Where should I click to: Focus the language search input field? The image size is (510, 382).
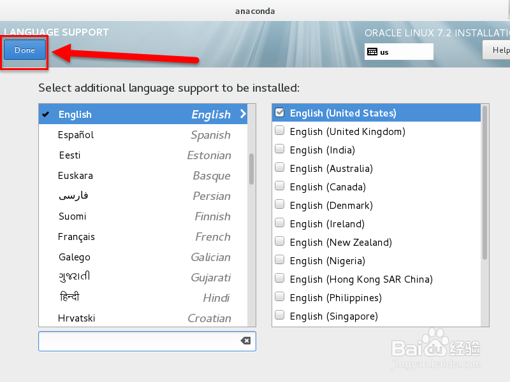point(147,341)
